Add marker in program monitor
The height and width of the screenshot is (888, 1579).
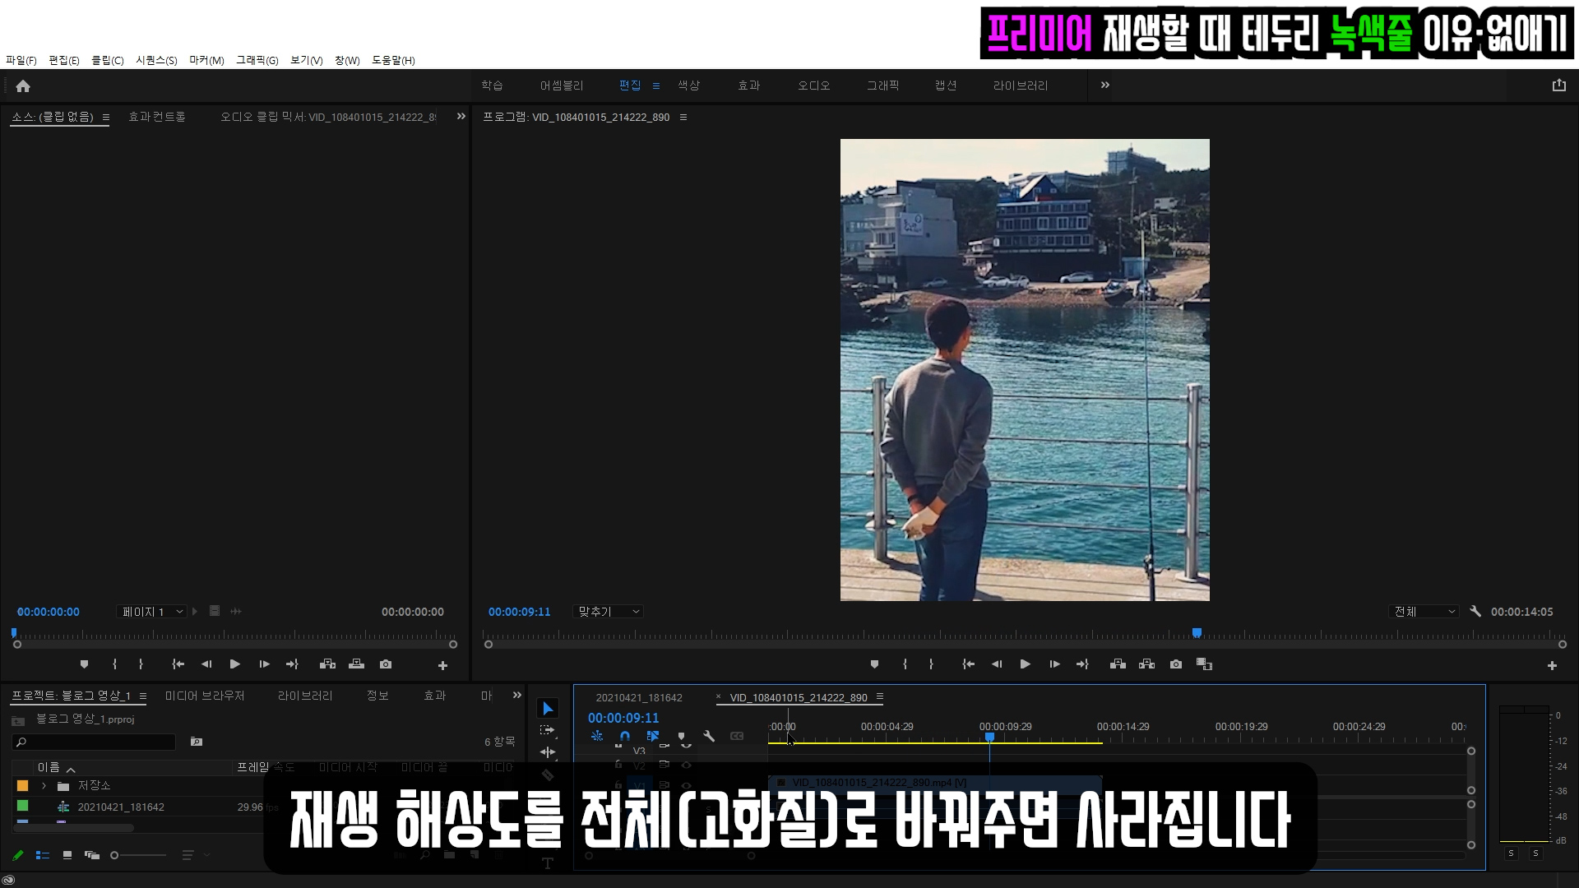(874, 664)
